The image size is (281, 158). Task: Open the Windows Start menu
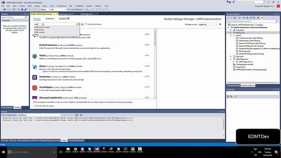[3, 152]
